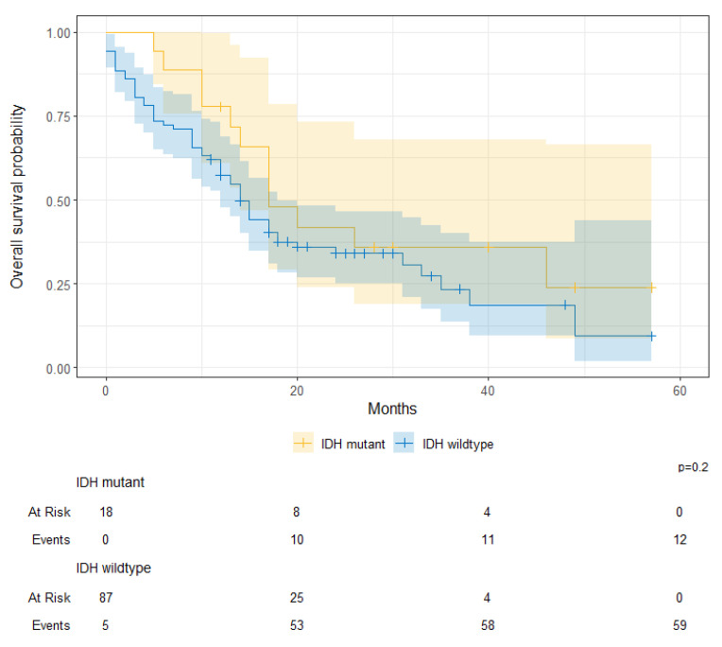Click the IDH mutant risk table heading
Screen dimensions: 722x647
coord(110,482)
